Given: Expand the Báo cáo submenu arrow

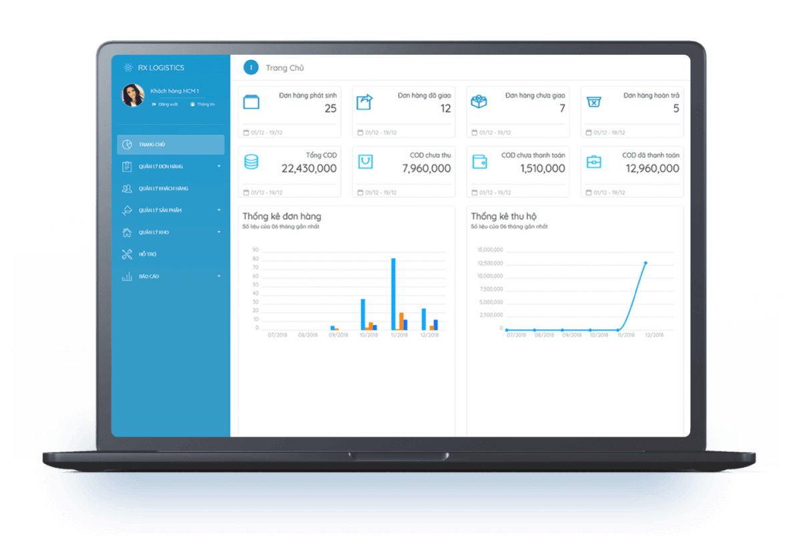Looking at the screenshot, I should pyautogui.click(x=219, y=276).
